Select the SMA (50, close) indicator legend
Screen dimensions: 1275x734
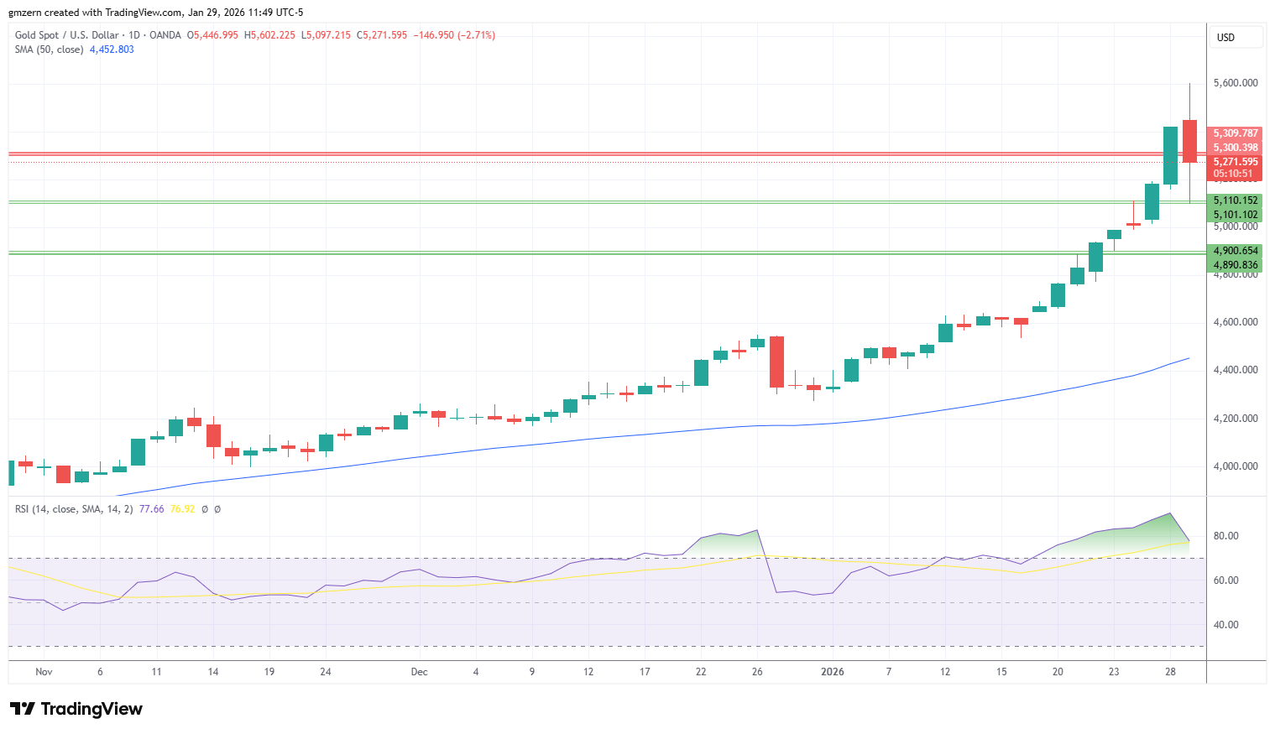pyautogui.click(x=49, y=49)
